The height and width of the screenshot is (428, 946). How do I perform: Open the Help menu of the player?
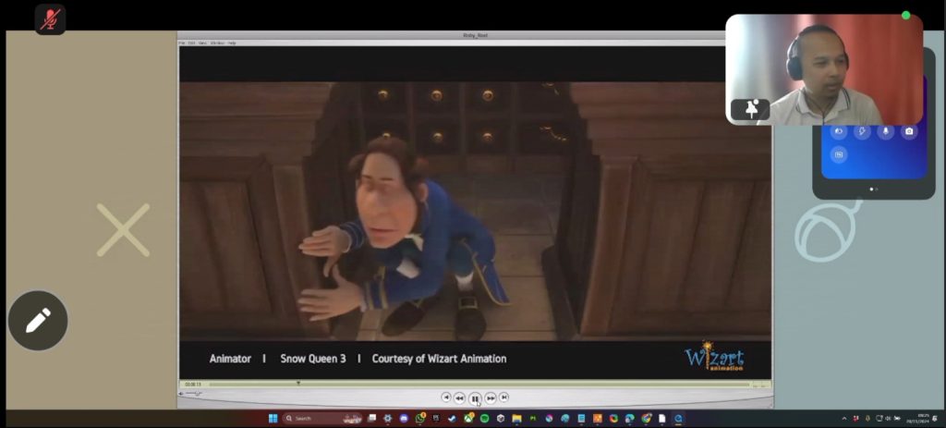coord(232,43)
